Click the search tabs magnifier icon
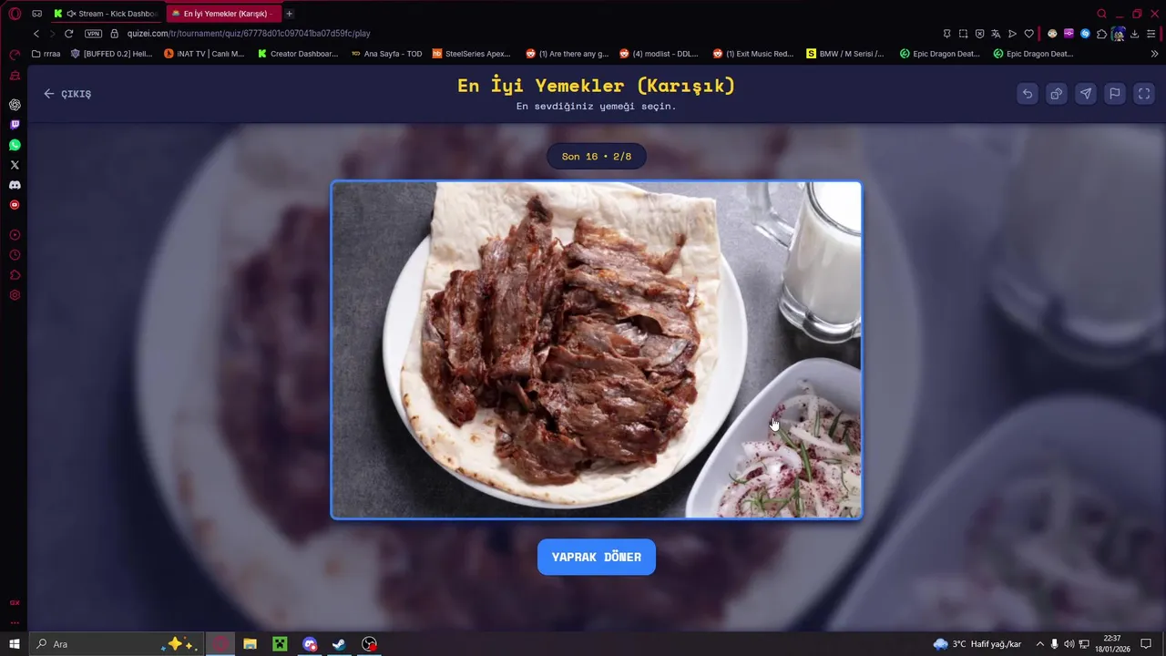1166x656 pixels. point(1101,14)
